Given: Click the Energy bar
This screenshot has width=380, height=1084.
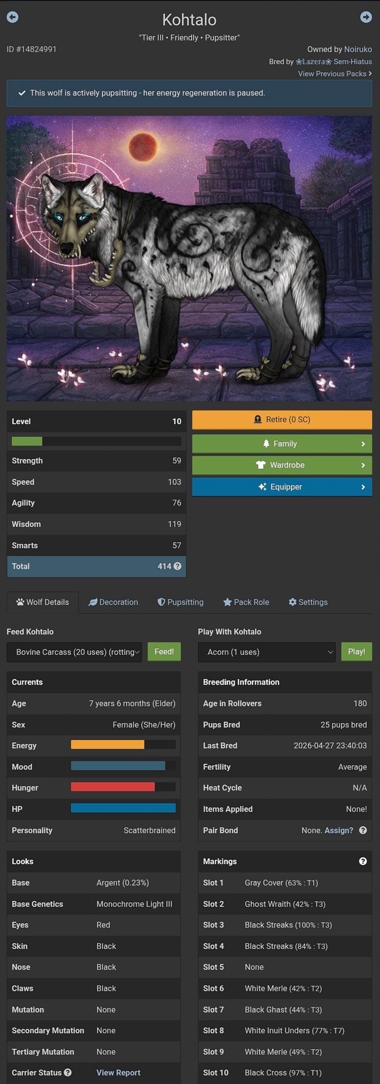Looking at the screenshot, I should pos(123,744).
